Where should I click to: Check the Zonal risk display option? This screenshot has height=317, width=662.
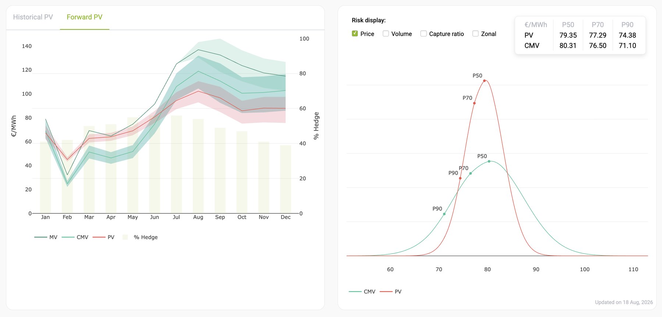pos(476,33)
